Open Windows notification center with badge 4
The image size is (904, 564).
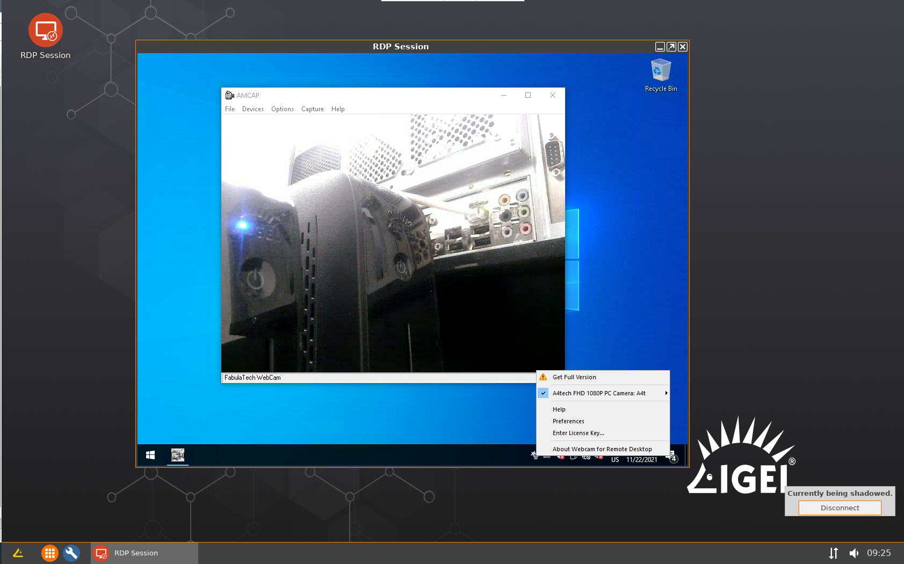672,457
